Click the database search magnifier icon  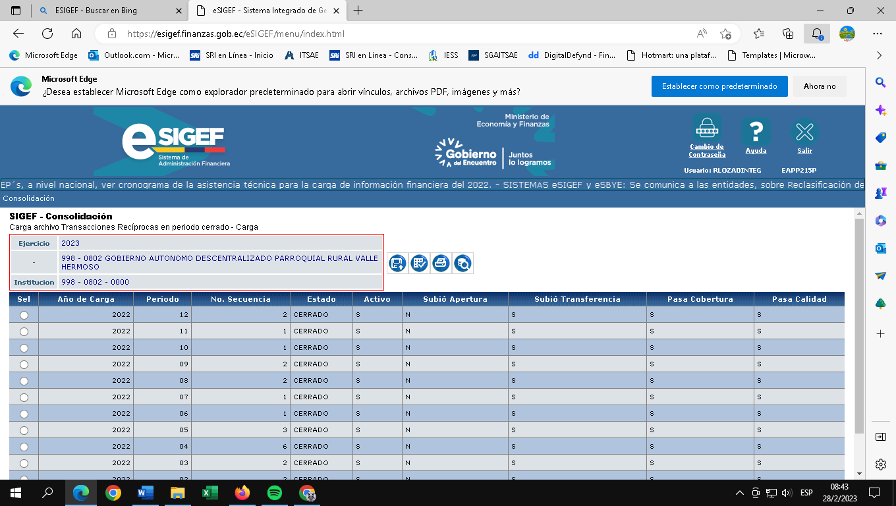click(x=462, y=264)
